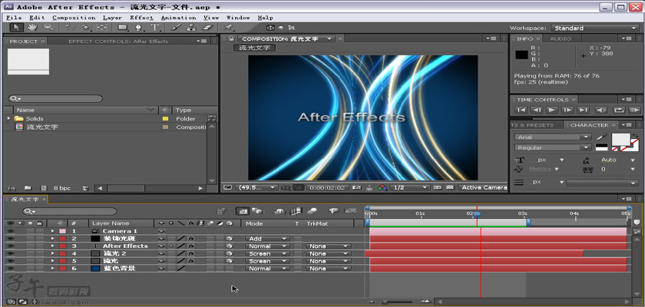
Task: Click the new folder icon in Project panel
Action: (x=28, y=188)
